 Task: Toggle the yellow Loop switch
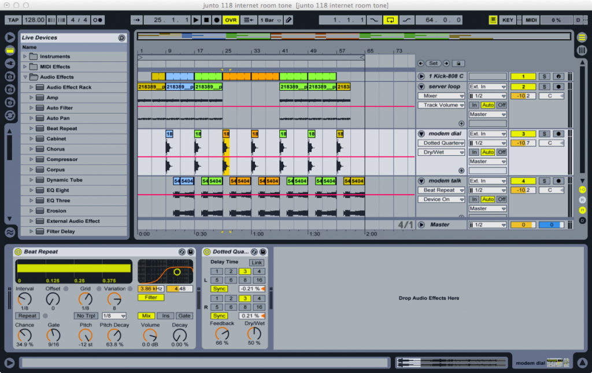click(x=390, y=20)
